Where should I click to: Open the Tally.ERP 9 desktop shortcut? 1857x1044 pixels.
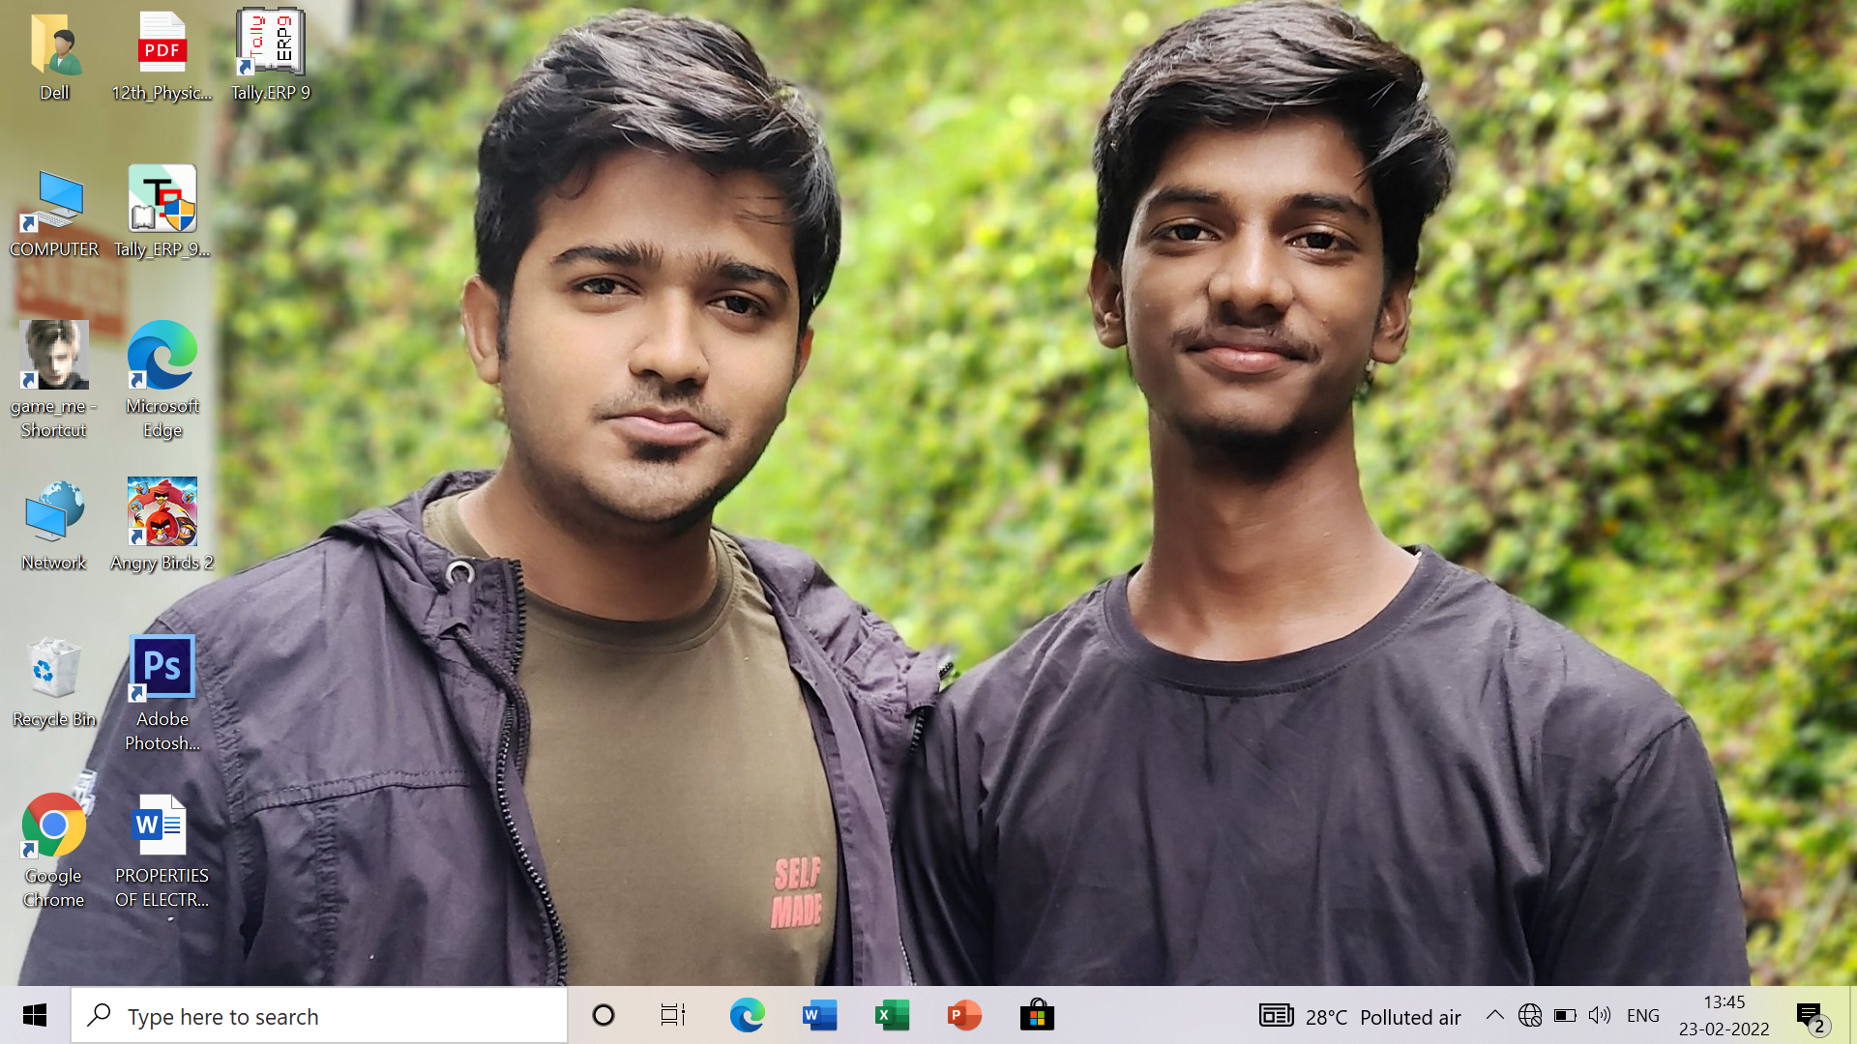point(270,46)
